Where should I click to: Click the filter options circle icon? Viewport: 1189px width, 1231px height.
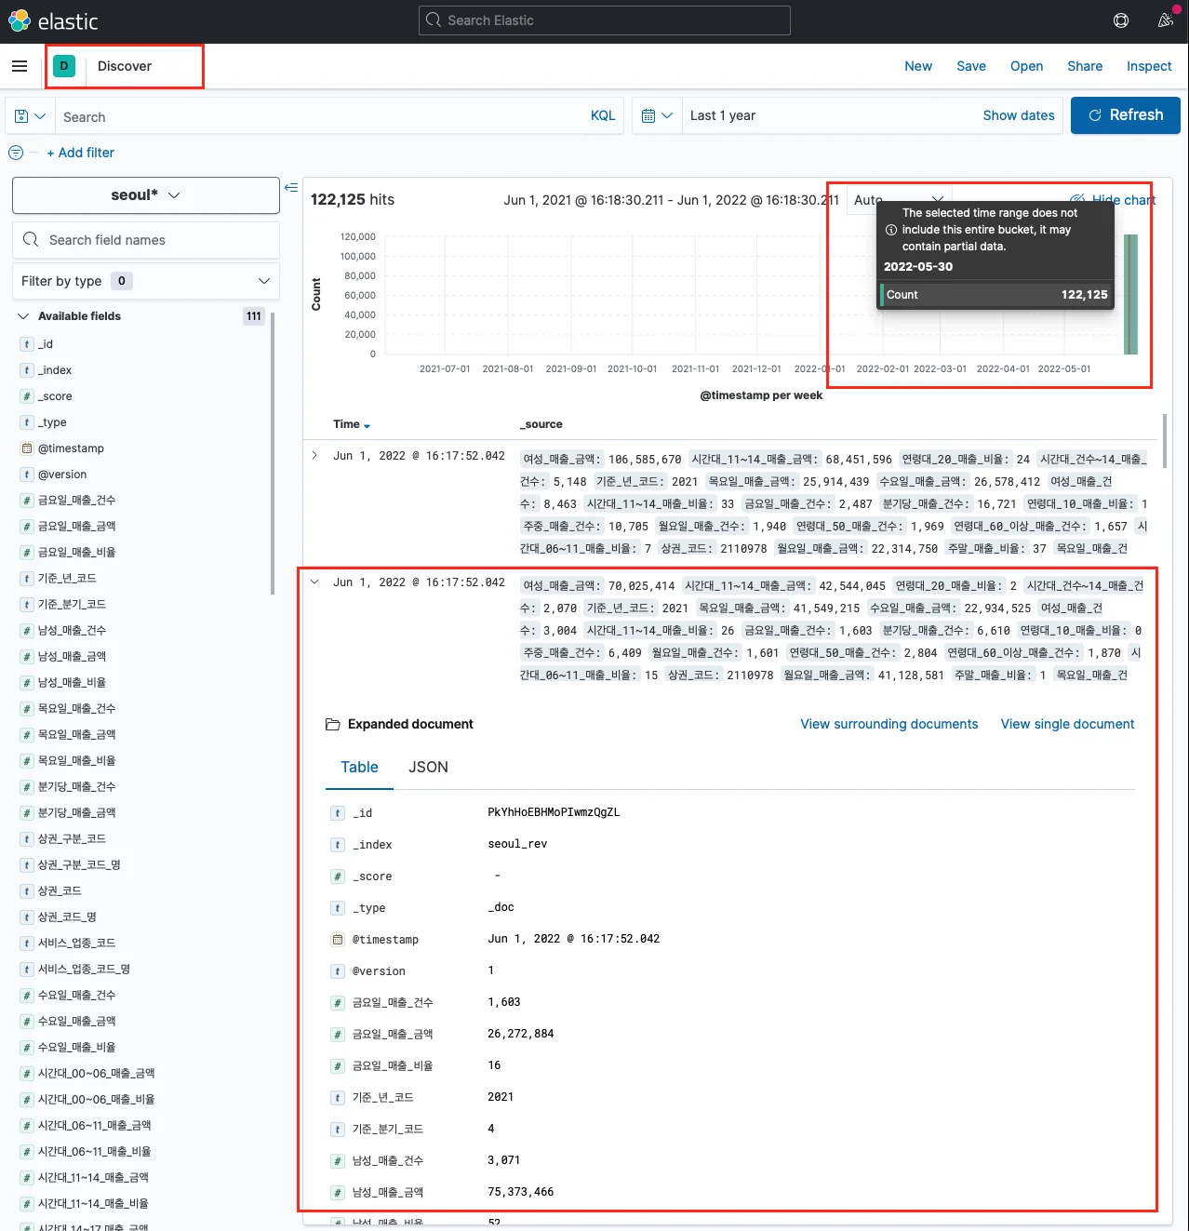click(x=16, y=153)
